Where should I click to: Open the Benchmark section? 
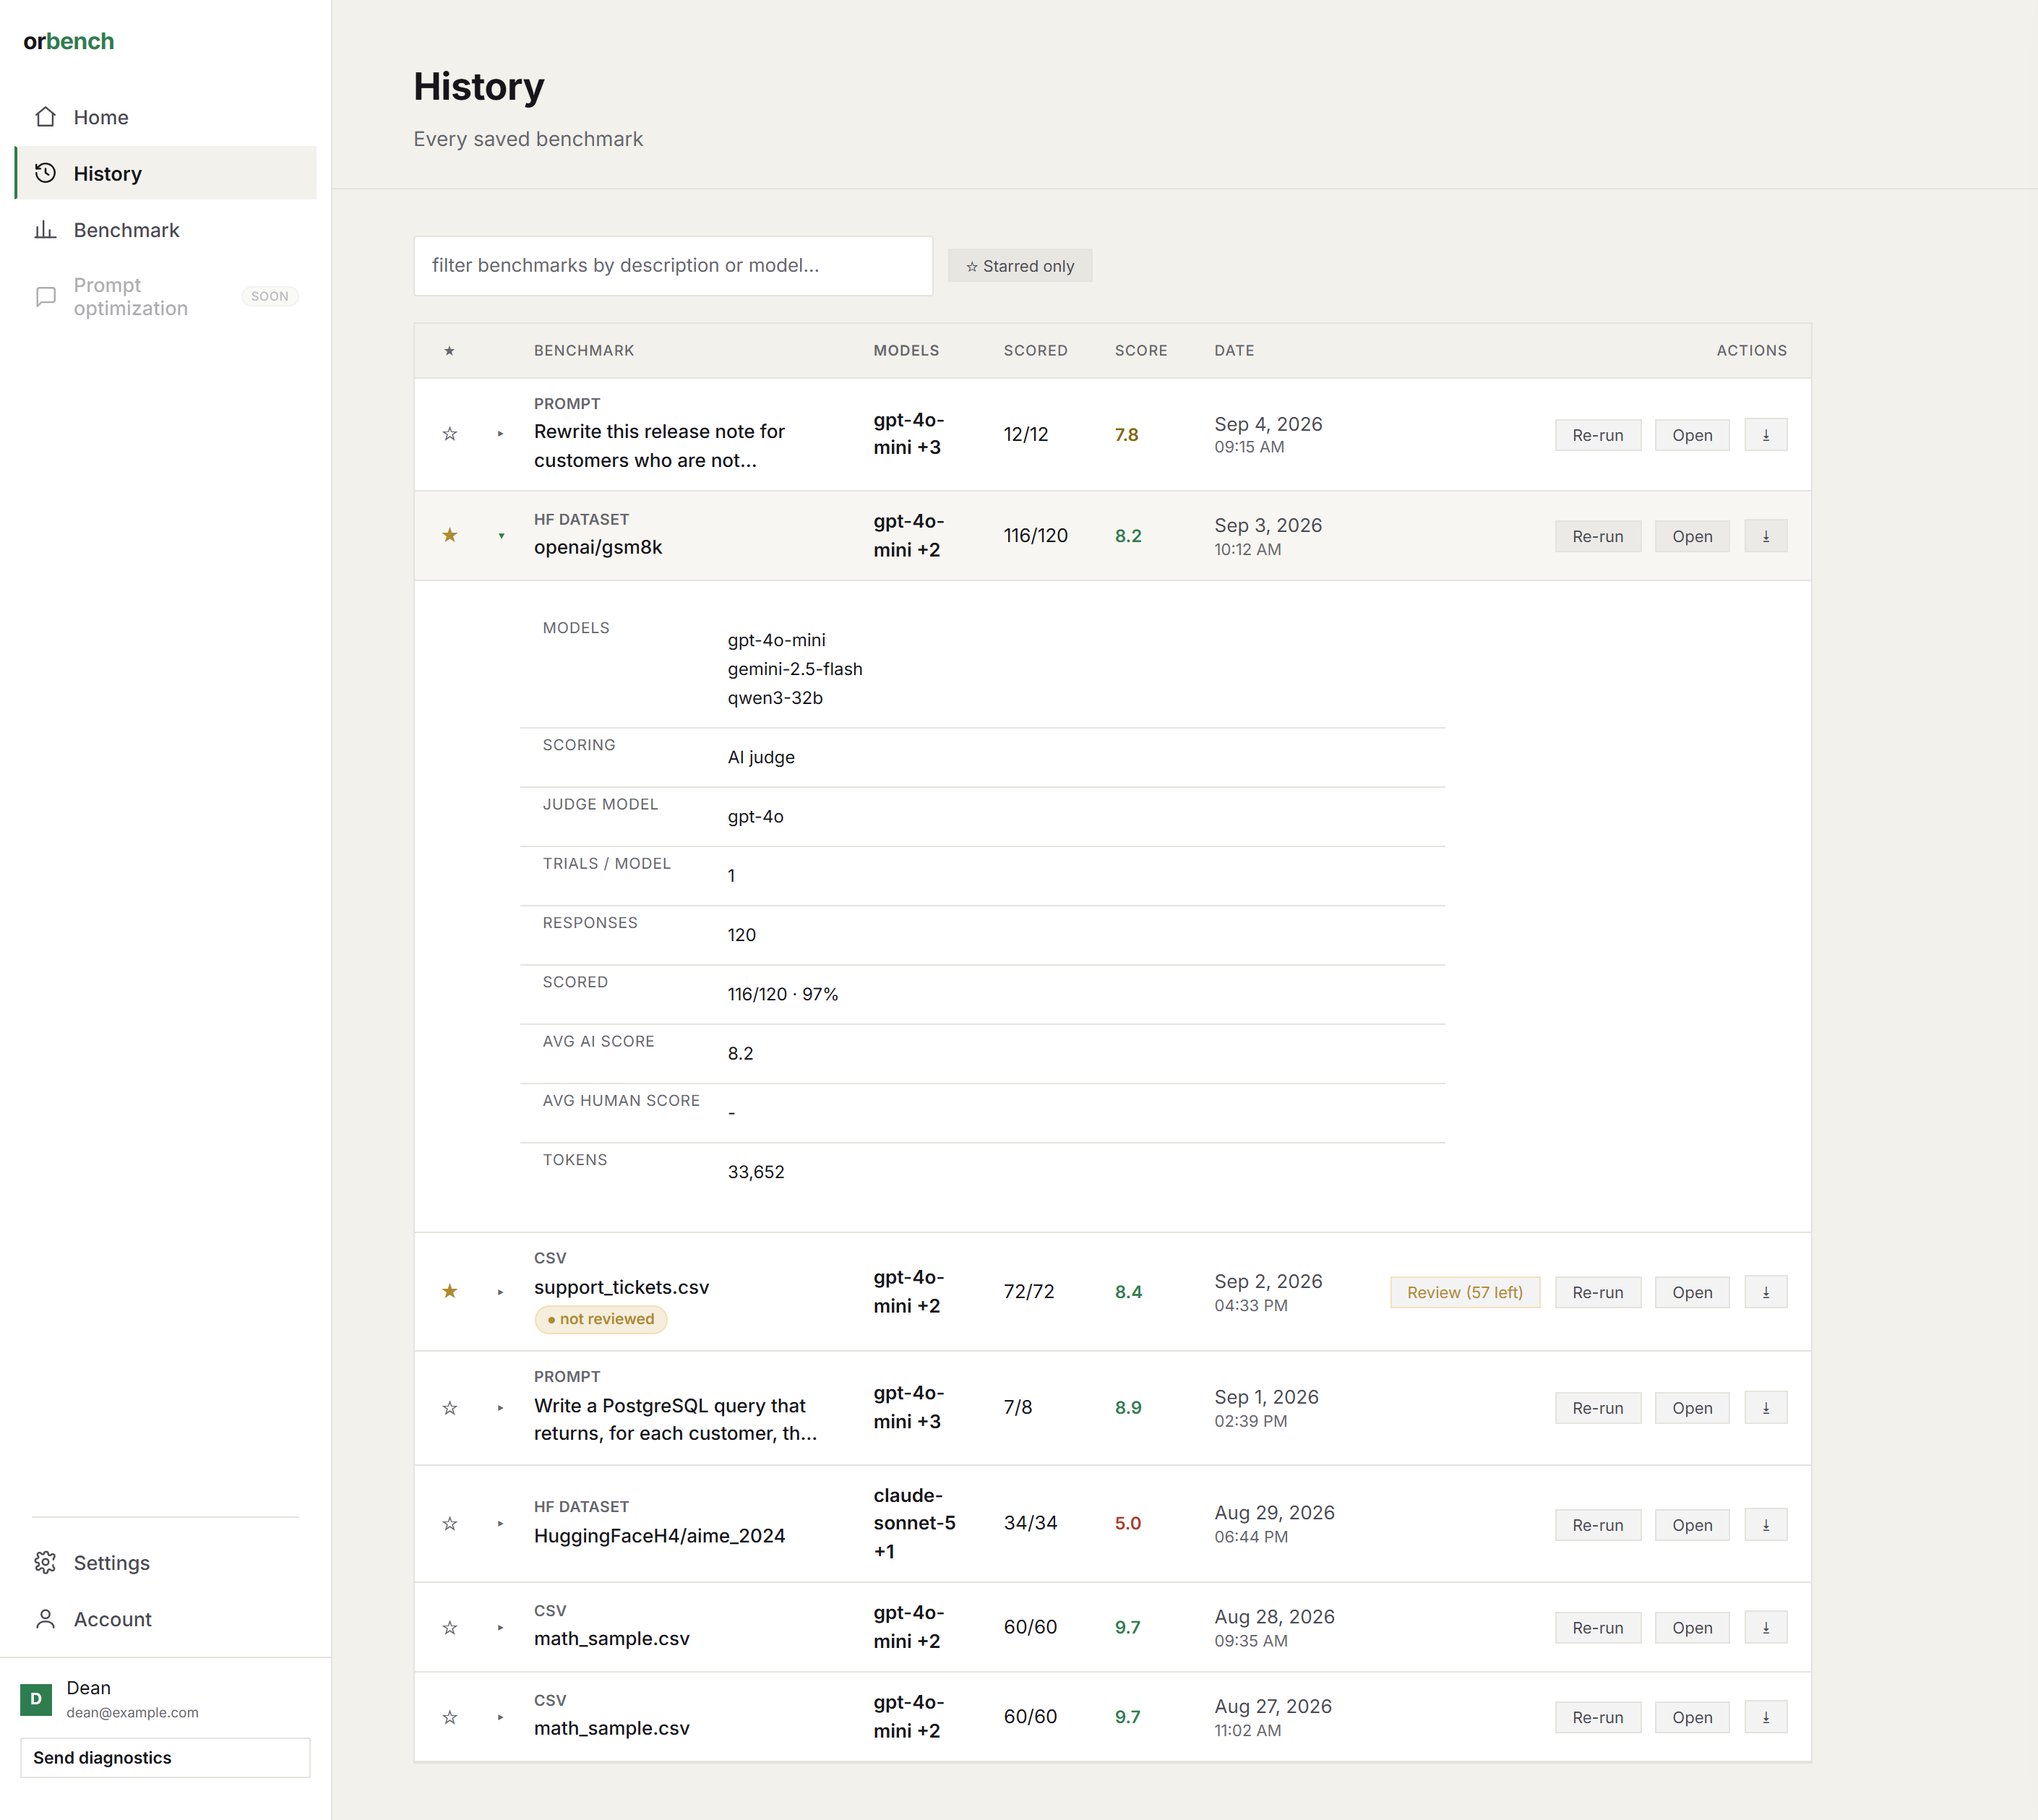tap(166, 230)
